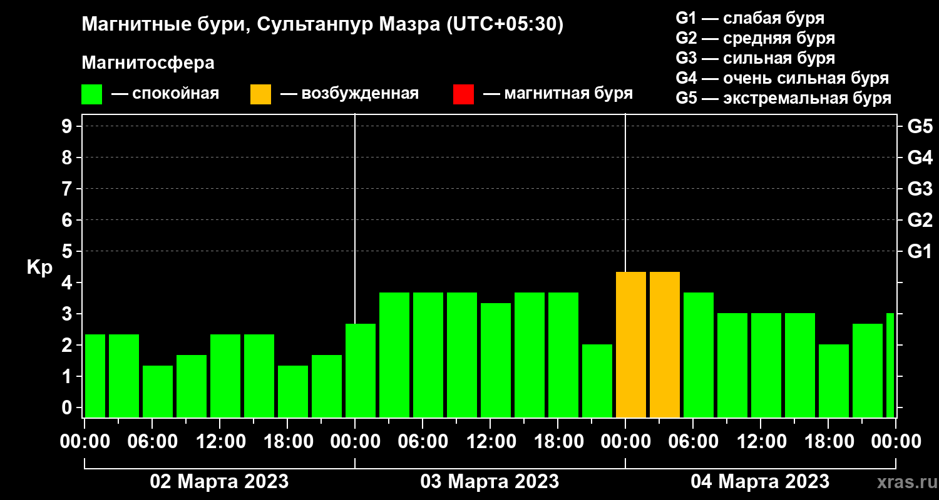Select the '04 Марта 2023' date label

pyautogui.click(x=760, y=482)
